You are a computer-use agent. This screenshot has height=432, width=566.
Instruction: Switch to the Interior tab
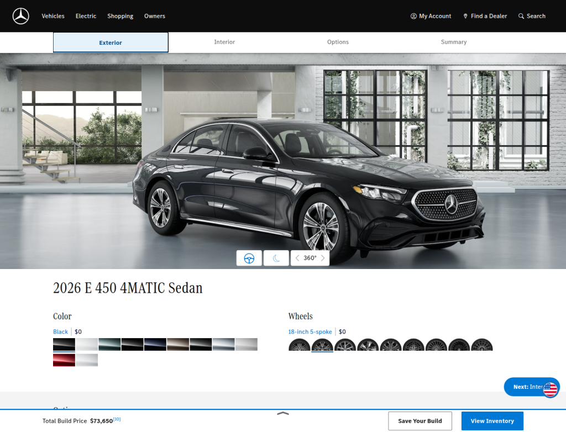pos(224,42)
